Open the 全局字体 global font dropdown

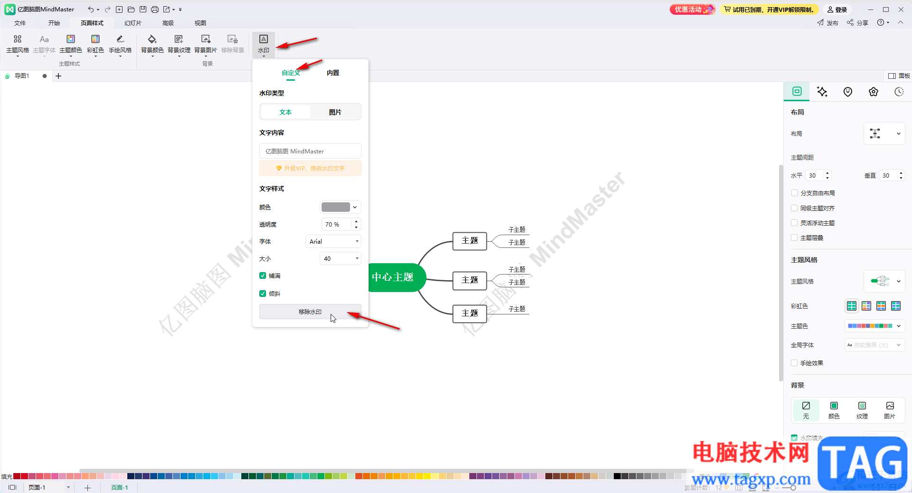(874, 345)
